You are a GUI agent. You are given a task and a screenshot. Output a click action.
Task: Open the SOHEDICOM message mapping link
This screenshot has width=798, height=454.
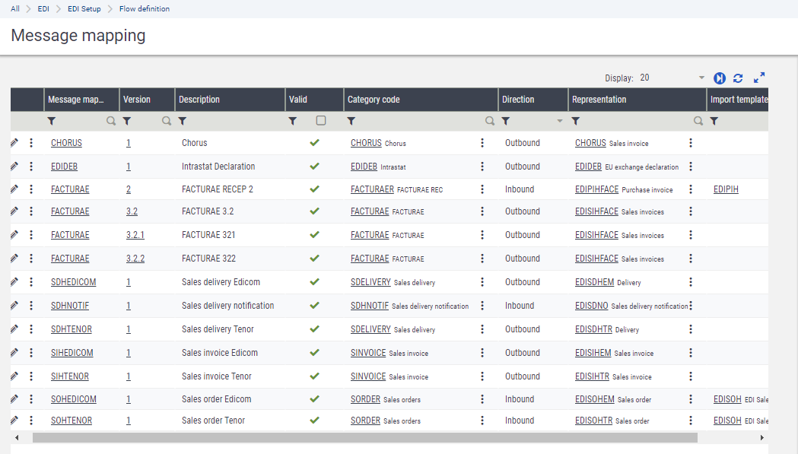point(73,399)
